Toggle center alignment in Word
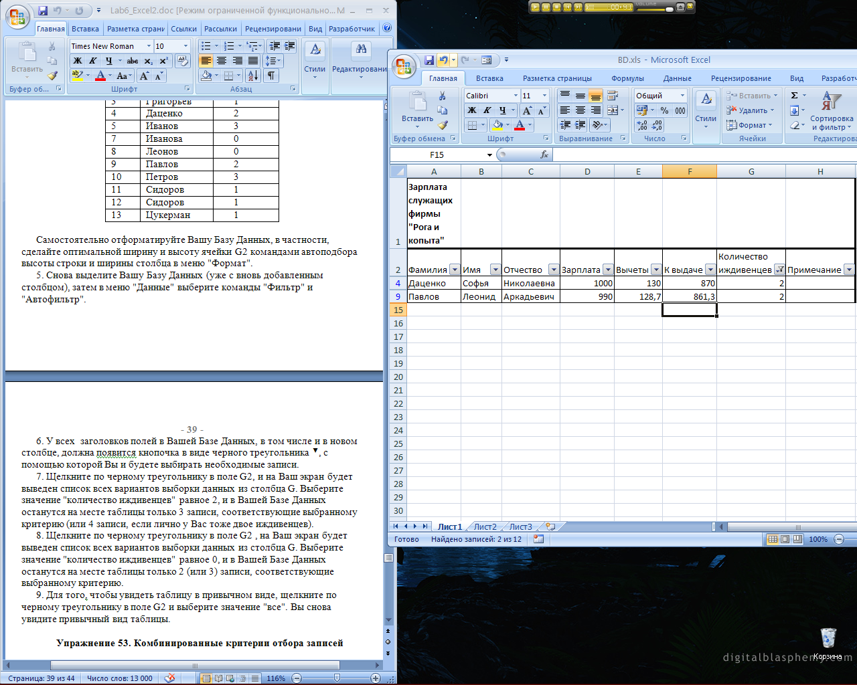Image resolution: width=857 pixels, height=685 pixels. (x=222, y=61)
